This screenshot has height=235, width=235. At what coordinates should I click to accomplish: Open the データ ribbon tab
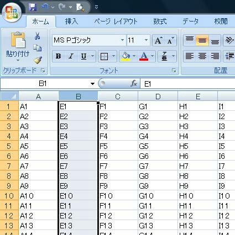pos(191,22)
